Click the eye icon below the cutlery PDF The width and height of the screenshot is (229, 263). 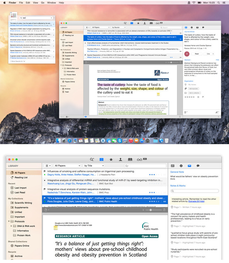click(x=86, y=117)
